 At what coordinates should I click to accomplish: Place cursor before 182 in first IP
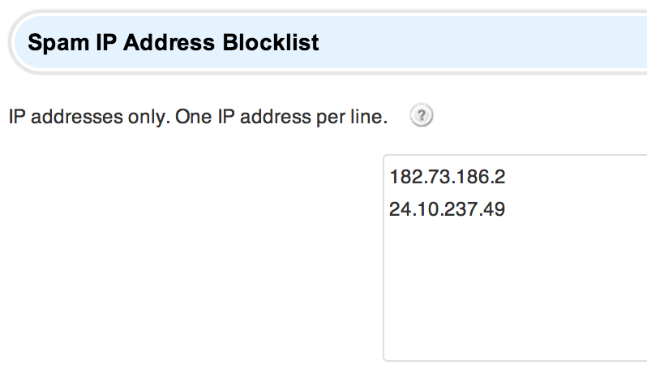pyautogui.click(x=389, y=177)
